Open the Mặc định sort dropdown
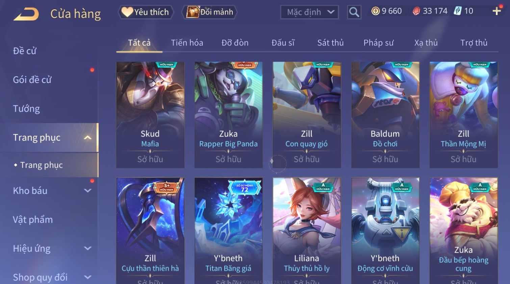The height and width of the screenshot is (284, 510). coord(309,12)
